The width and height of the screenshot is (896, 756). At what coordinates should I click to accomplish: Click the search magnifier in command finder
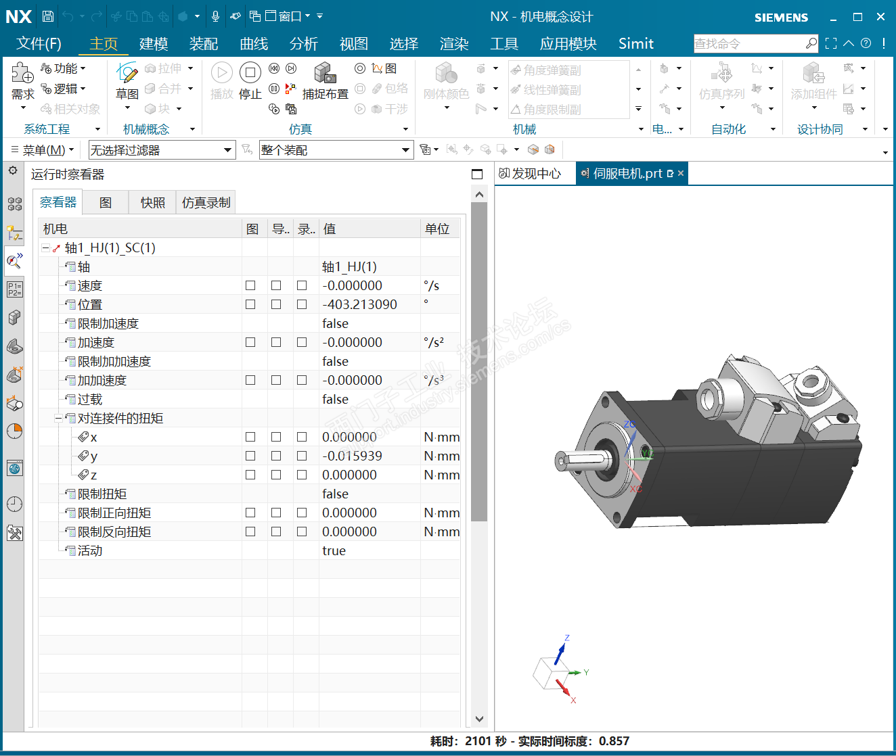pyautogui.click(x=811, y=43)
